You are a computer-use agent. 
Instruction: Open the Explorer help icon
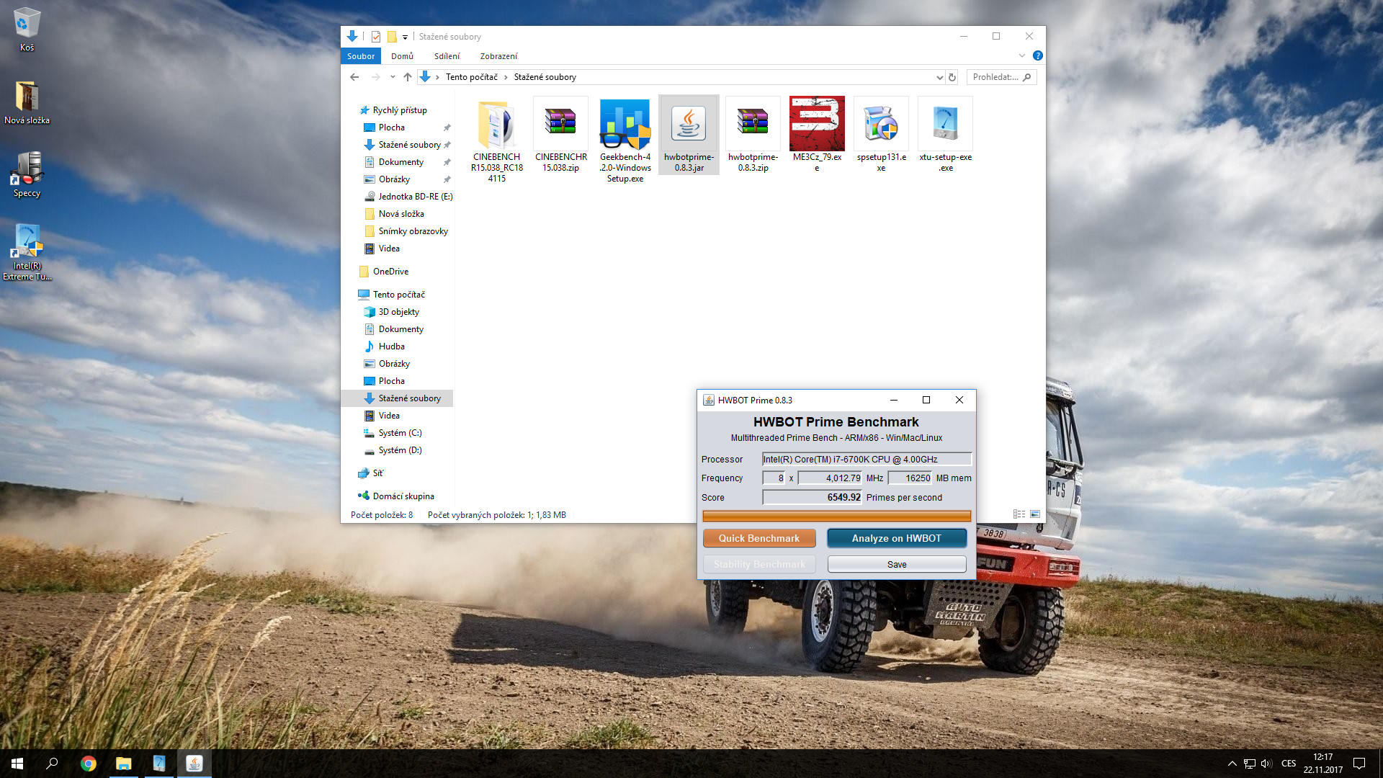click(1037, 55)
